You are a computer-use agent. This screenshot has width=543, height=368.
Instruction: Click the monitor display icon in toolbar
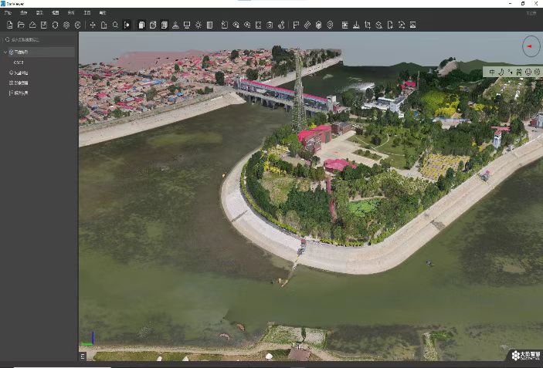(x=187, y=25)
